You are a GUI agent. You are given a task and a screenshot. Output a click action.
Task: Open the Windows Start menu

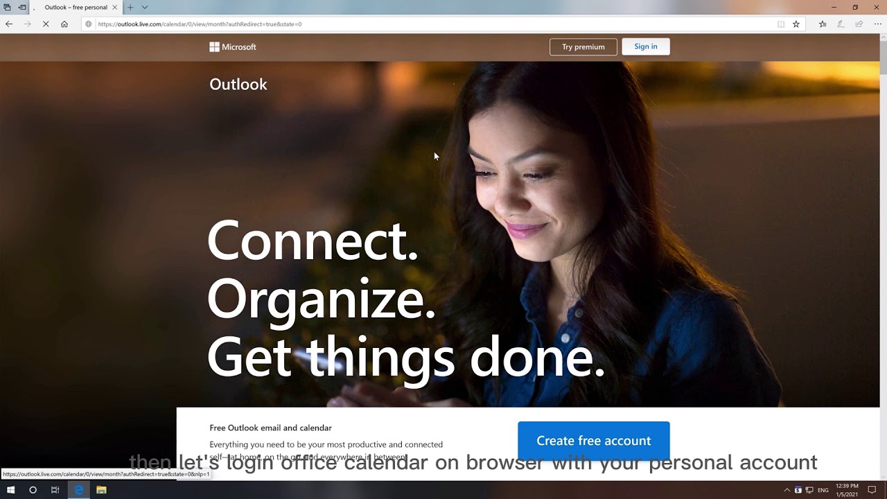tap(10, 490)
